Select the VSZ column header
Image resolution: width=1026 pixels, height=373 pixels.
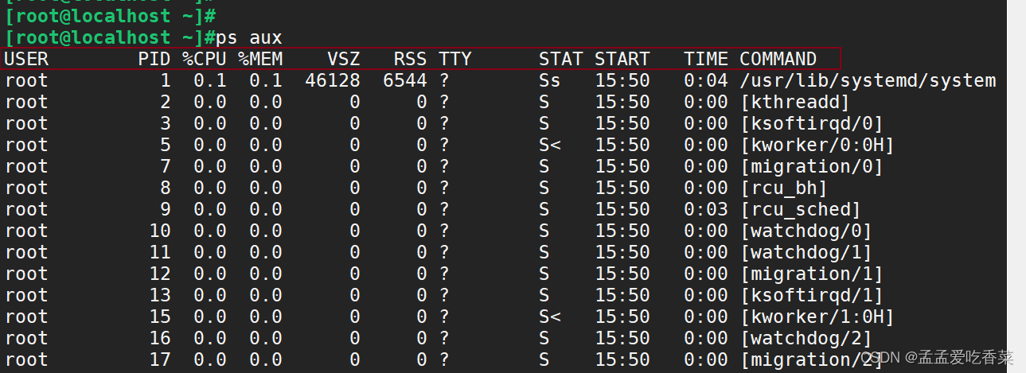(344, 59)
